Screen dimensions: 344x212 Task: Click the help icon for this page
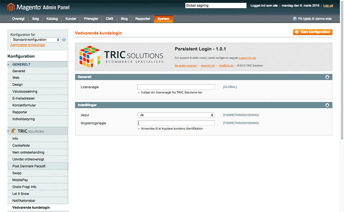(x=295, y=19)
